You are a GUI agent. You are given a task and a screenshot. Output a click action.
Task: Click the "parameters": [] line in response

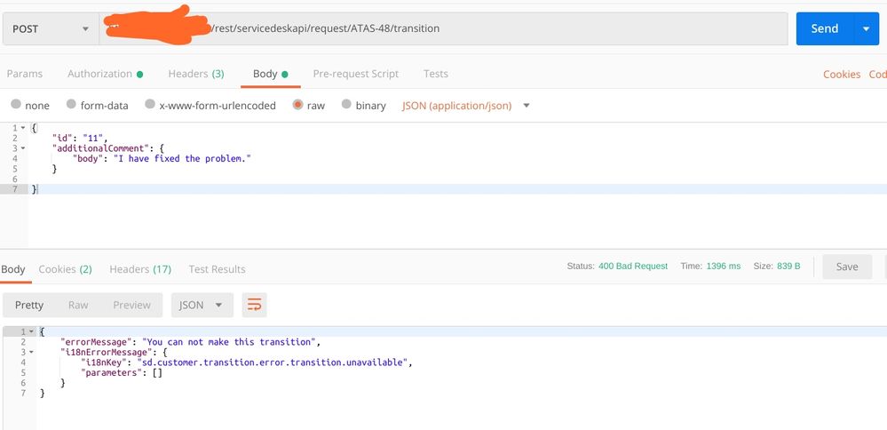122,372
